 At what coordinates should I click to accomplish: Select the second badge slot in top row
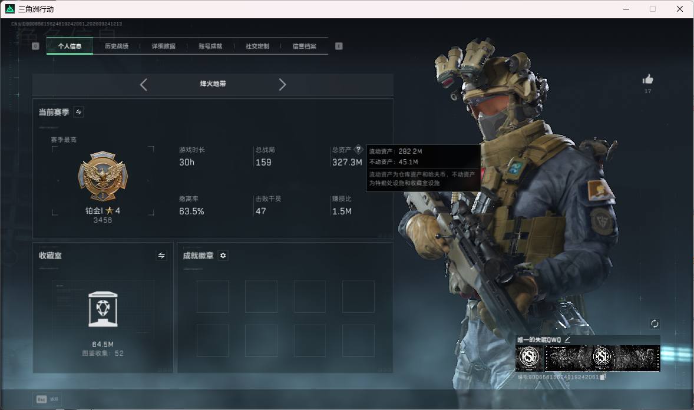(261, 296)
